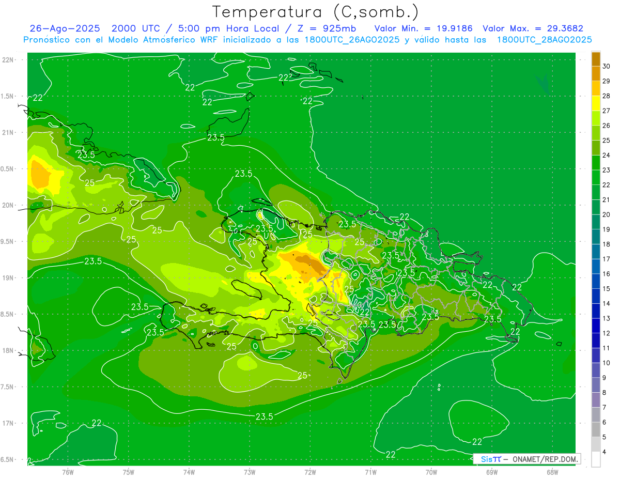Click the gray legend swatch between 6 and 7
Viewport: 620px width, 479px height.
click(596, 415)
